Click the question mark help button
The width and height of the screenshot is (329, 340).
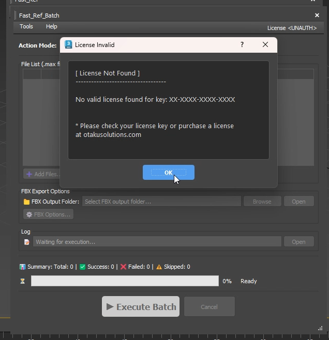pyautogui.click(x=242, y=45)
